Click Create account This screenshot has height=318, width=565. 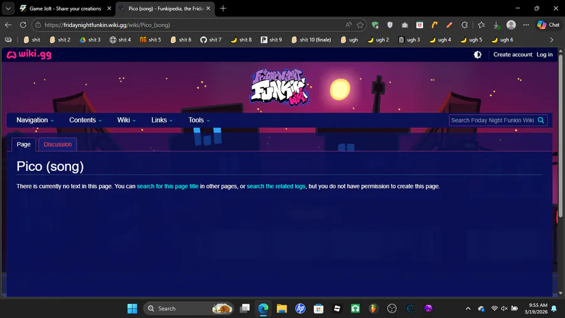click(x=512, y=55)
